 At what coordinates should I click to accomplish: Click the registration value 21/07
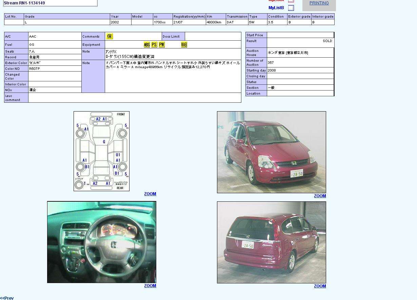(x=178, y=22)
